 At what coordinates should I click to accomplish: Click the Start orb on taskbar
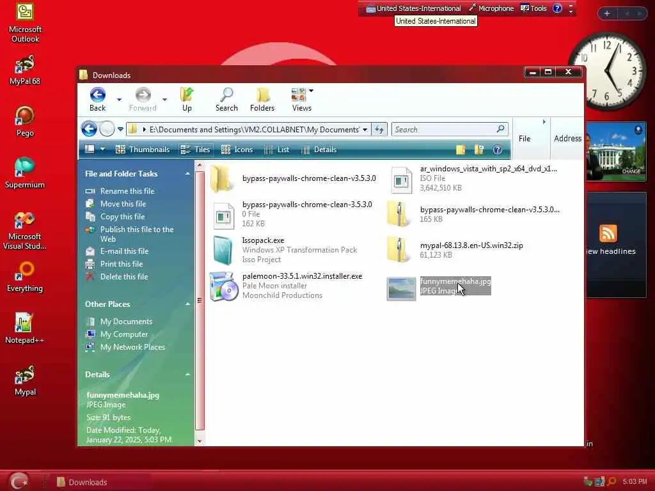(19, 481)
